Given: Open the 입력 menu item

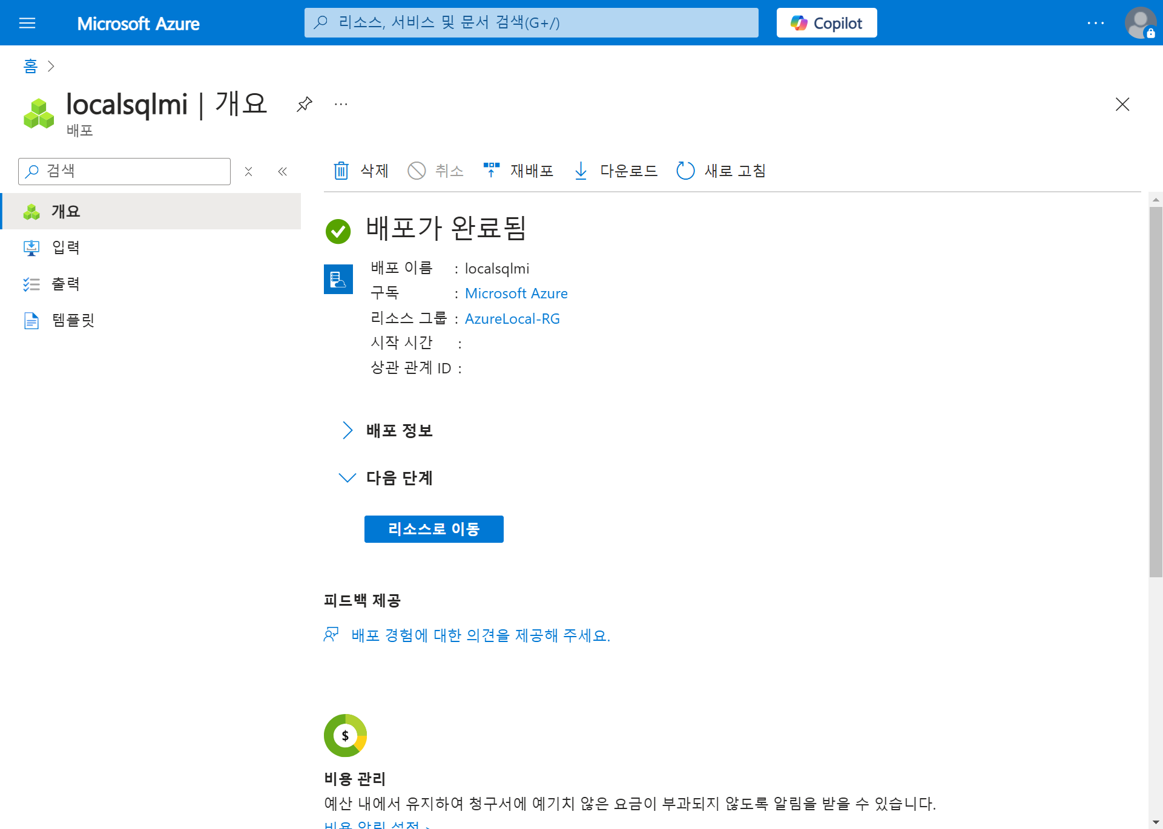Looking at the screenshot, I should click(x=65, y=247).
